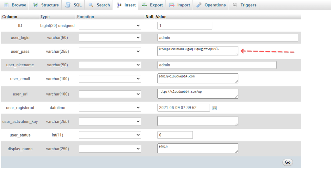The image size is (331, 176).
Task: Click the Insert tab icon
Action: point(119,5)
